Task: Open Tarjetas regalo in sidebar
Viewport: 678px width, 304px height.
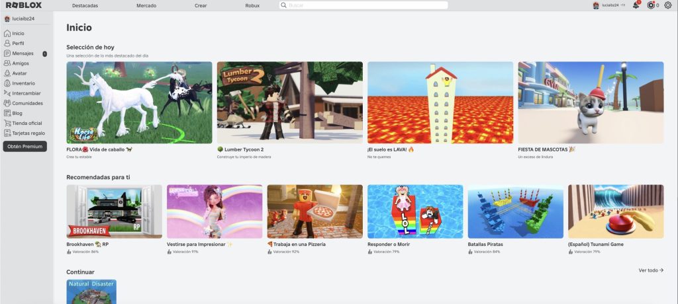Action: 28,133
